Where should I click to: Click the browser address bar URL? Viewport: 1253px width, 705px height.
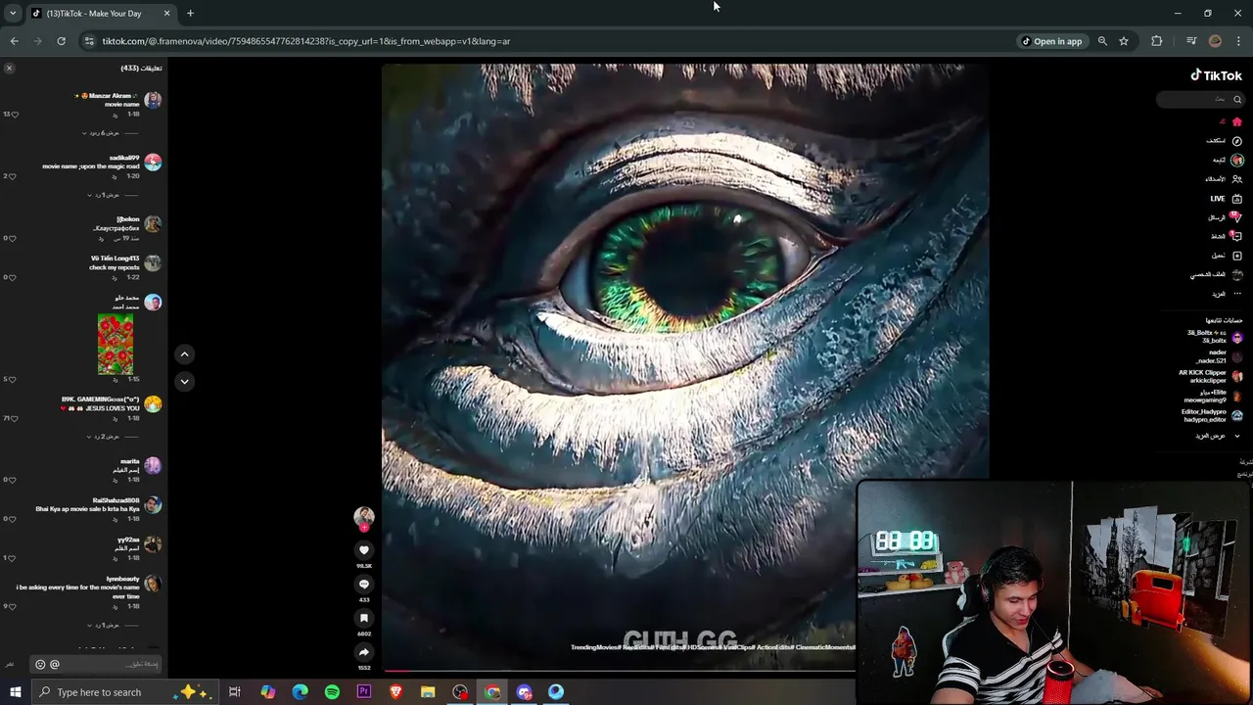tap(306, 41)
